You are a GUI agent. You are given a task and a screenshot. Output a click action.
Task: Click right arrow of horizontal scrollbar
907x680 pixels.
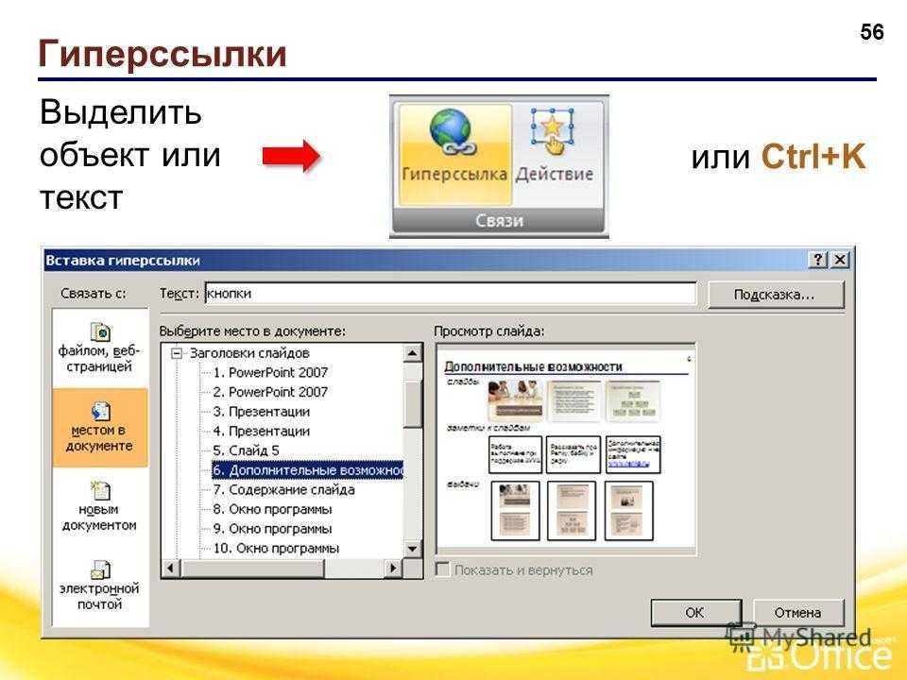[393, 568]
